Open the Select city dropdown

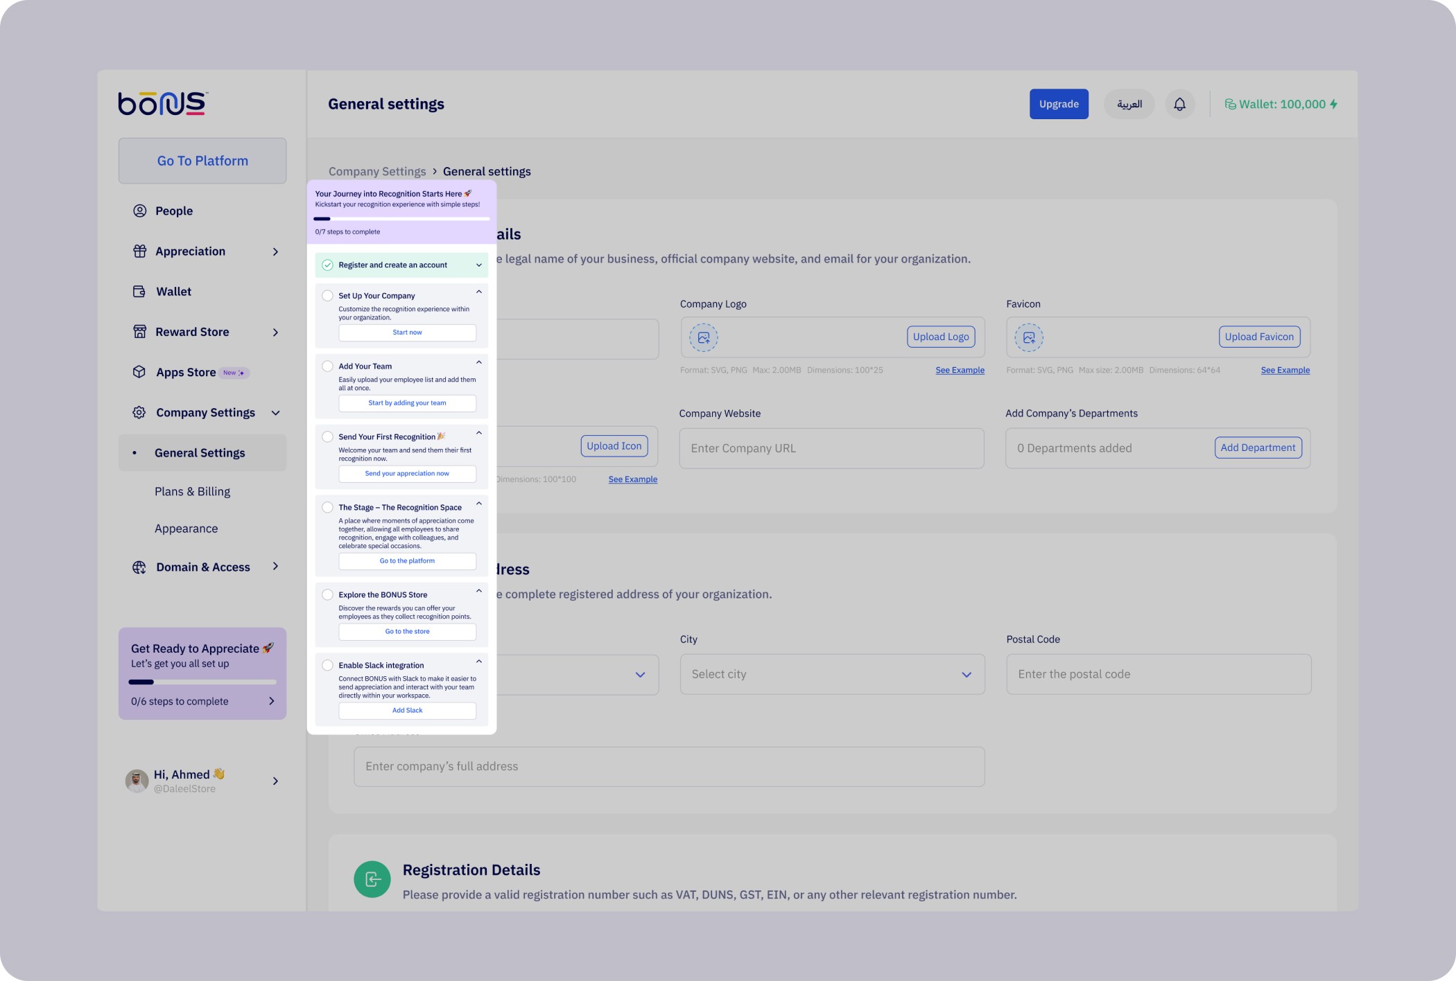tap(831, 674)
